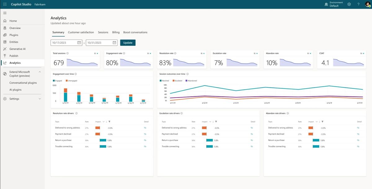
Task: Click the filter icon in Resolution rate drivers
Action: pos(110,122)
